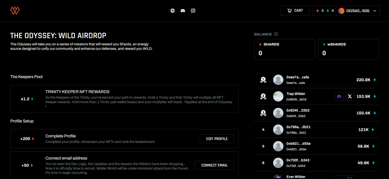Open Trap Wilder's Discord icon

pyautogui.click(x=339, y=96)
